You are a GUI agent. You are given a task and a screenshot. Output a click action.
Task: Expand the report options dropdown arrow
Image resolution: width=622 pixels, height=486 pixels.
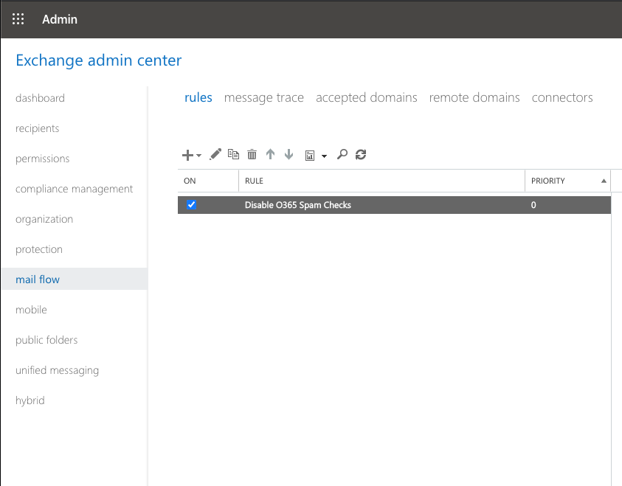click(324, 156)
